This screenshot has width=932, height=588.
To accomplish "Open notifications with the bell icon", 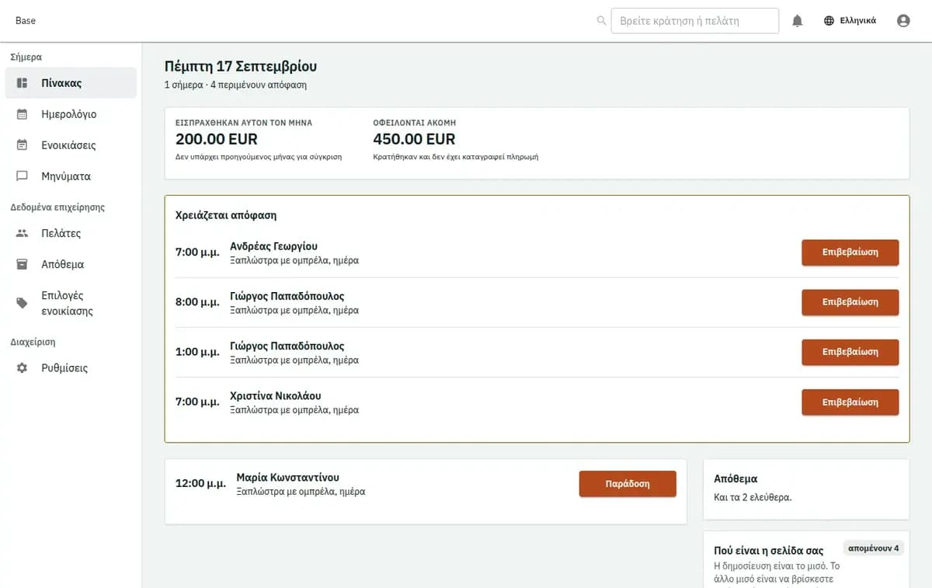I will (797, 21).
